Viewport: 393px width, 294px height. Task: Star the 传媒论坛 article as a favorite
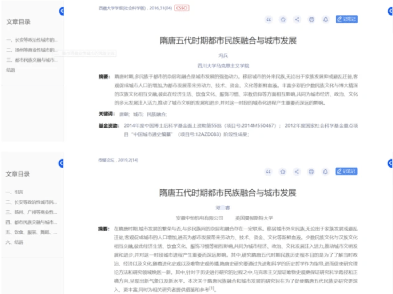pos(283,172)
